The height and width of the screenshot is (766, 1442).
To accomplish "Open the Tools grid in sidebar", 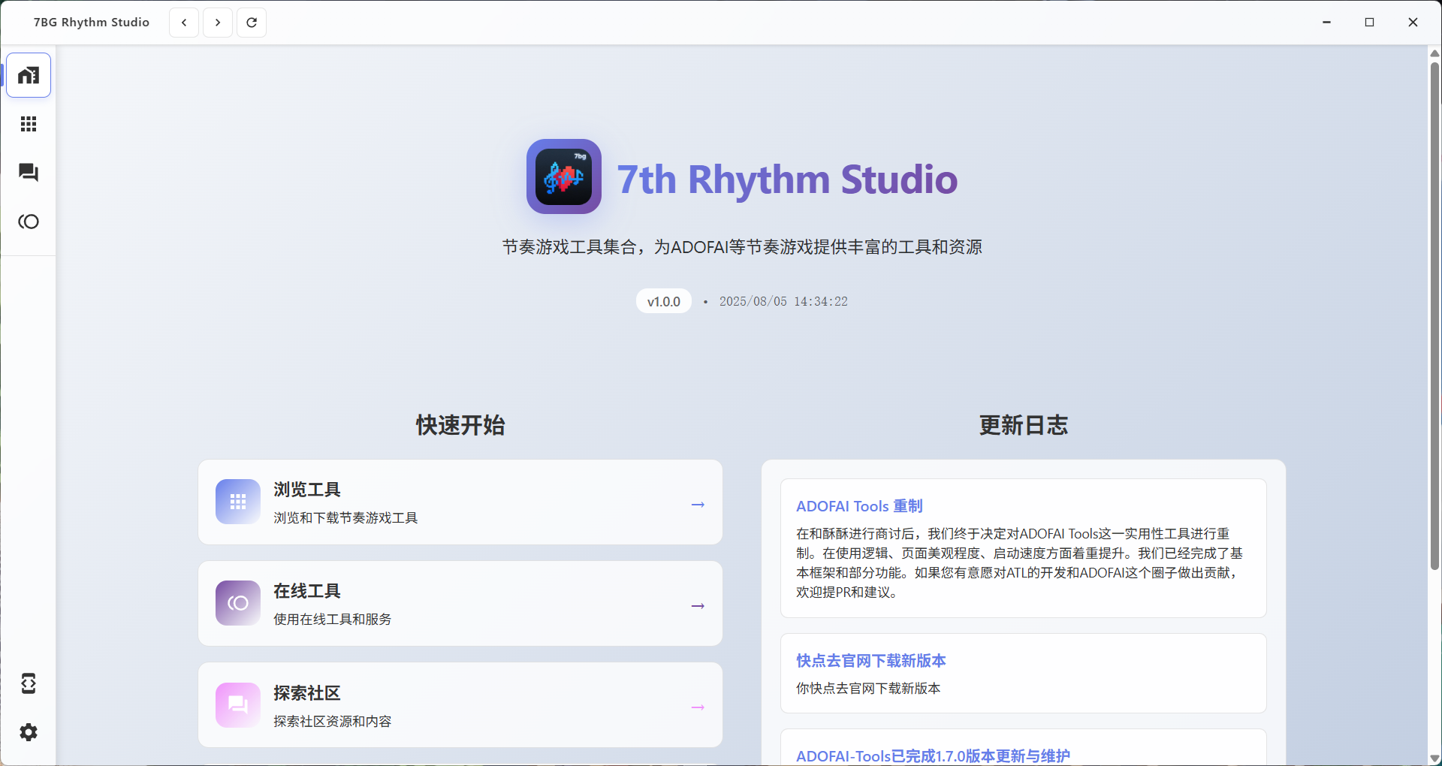I will 29,124.
